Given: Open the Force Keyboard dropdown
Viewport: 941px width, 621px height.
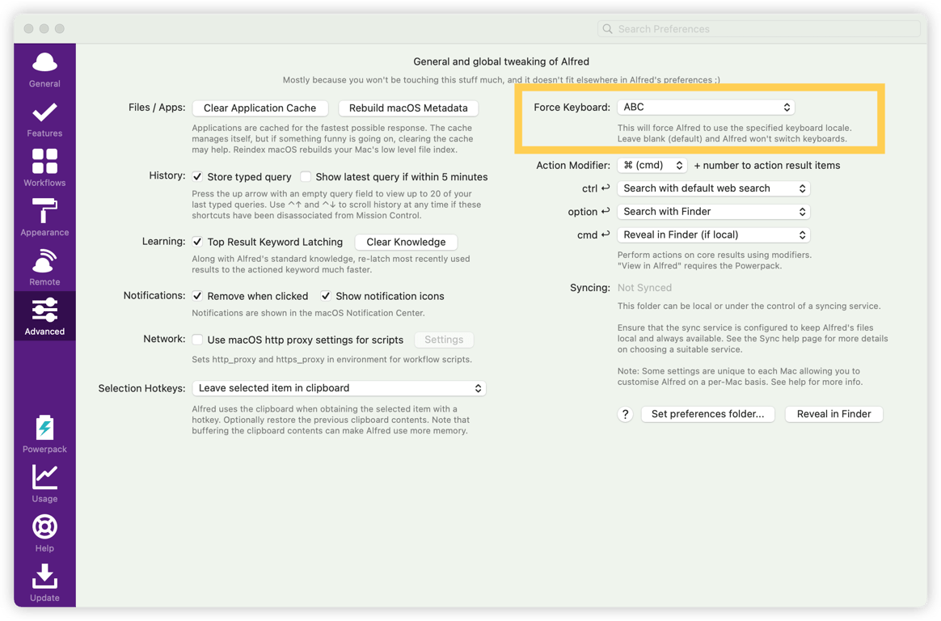Looking at the screenshot, I should tap(706, 107).
